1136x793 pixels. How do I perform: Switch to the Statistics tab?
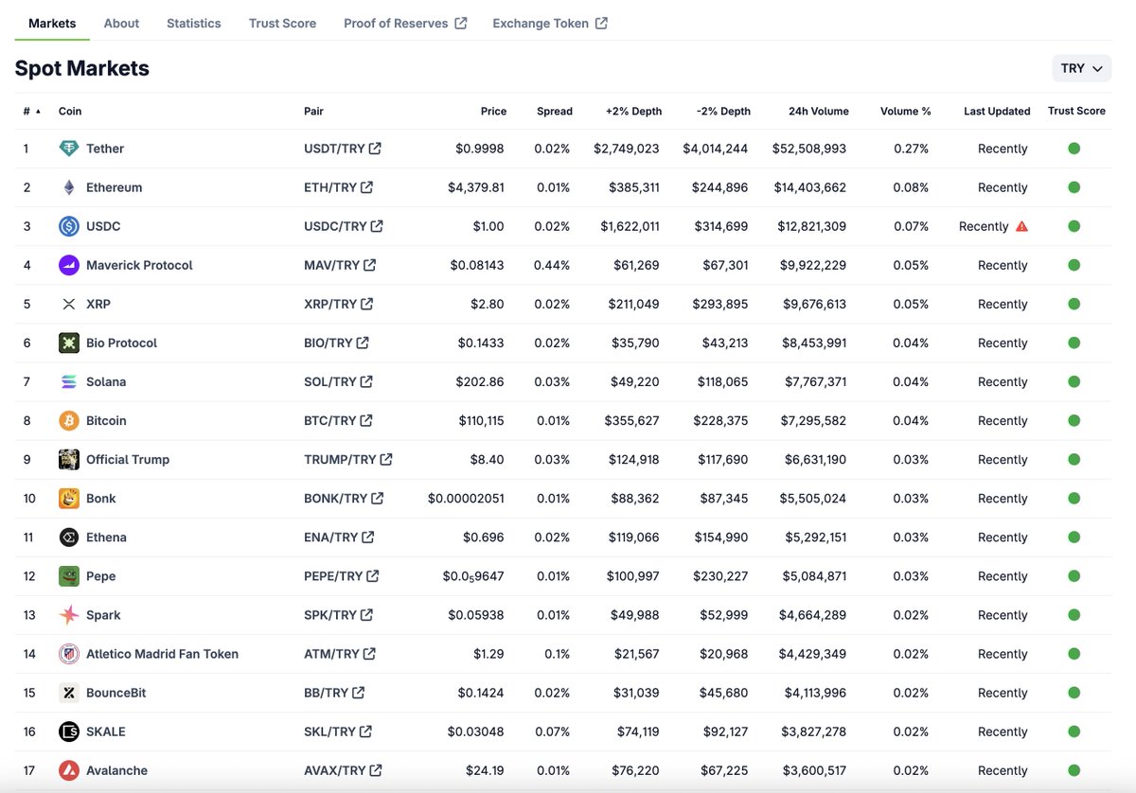point(194,23)
